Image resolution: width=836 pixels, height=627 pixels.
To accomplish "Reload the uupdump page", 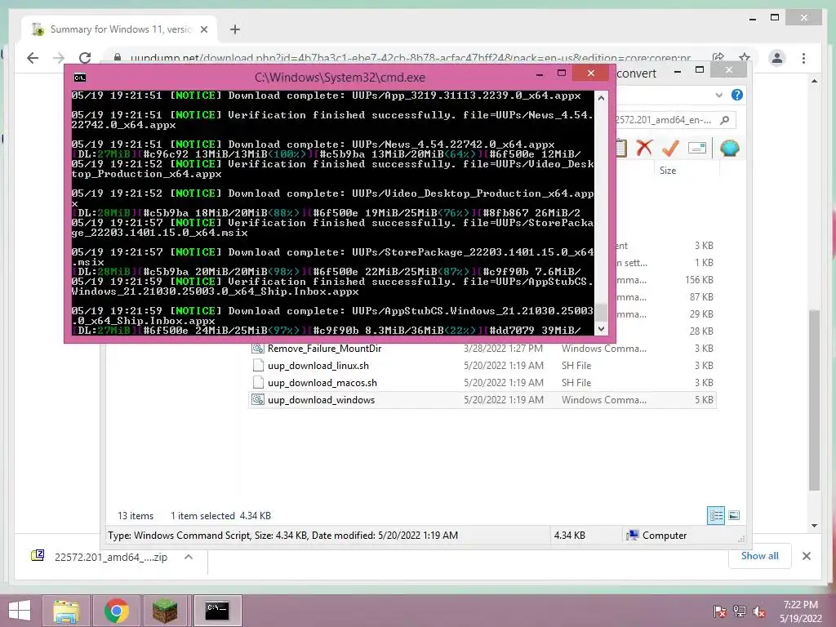I will point(85,58).
